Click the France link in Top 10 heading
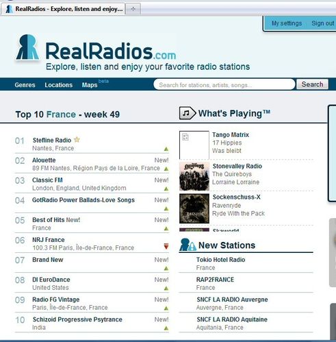The image size is (336, 342). (x=61, y=114)
